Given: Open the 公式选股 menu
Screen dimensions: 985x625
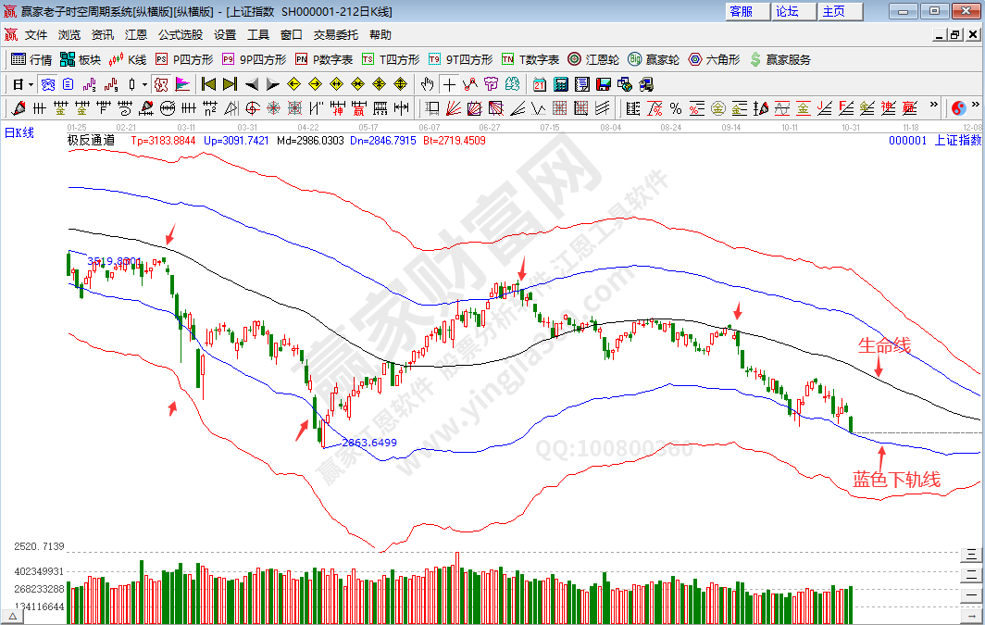Looking at the screenshot, I should (x=180, y=34).
